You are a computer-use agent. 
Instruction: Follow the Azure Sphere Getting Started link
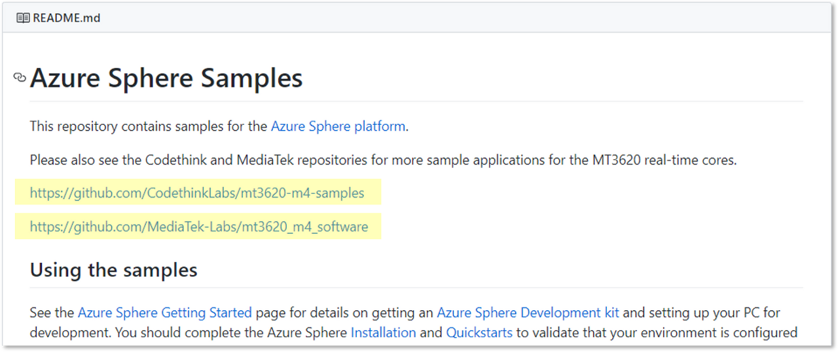click(165, 312)
